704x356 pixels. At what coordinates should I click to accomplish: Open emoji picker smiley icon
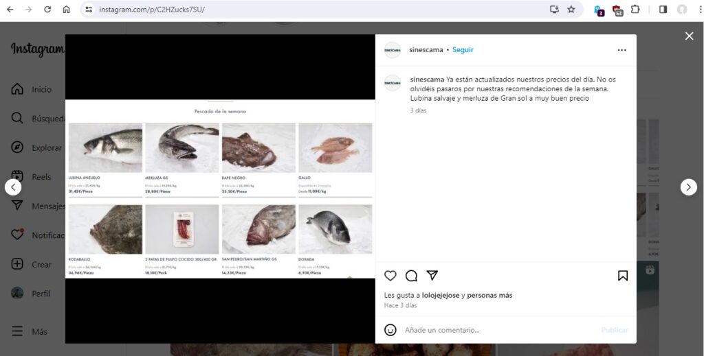[390, 330]
